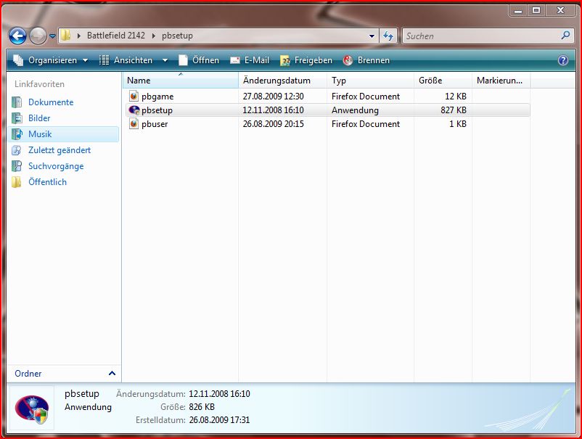Screen dimensions: 582x439
Task: Click Suchvorgänge icon in sidebar
Action: pos(17,166)
